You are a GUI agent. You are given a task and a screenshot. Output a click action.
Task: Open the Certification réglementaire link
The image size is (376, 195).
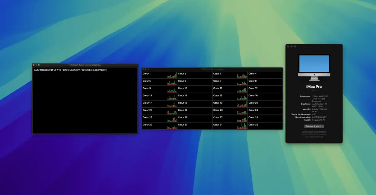coord(314,132)
